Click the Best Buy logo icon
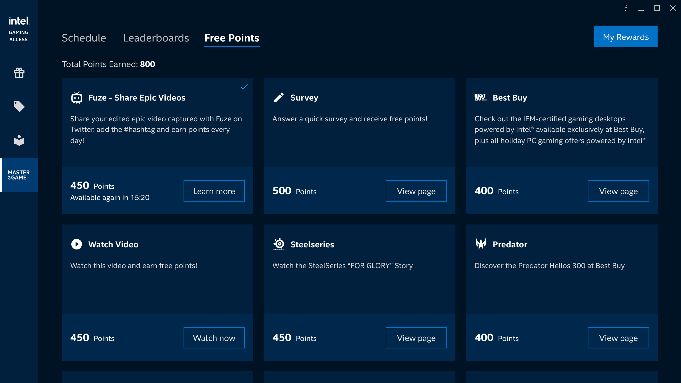This screenshot has width=681, height=383. 481,97
